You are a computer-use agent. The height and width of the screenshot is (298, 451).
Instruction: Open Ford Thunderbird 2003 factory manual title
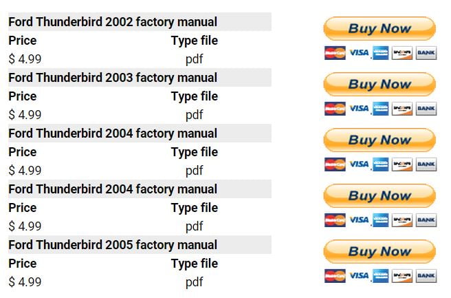pos(113,78)
